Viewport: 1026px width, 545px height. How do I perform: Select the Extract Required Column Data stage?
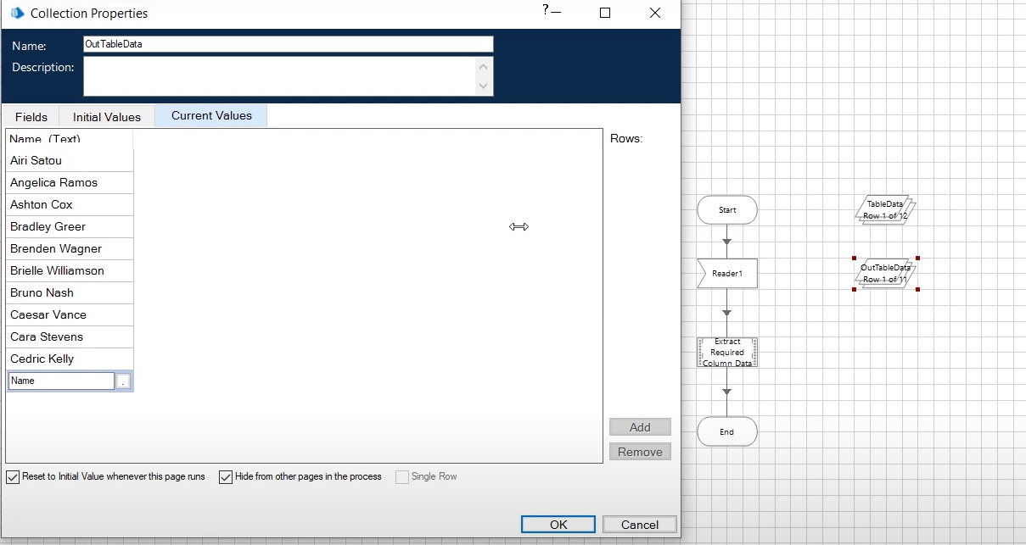[x=727, y=352]
